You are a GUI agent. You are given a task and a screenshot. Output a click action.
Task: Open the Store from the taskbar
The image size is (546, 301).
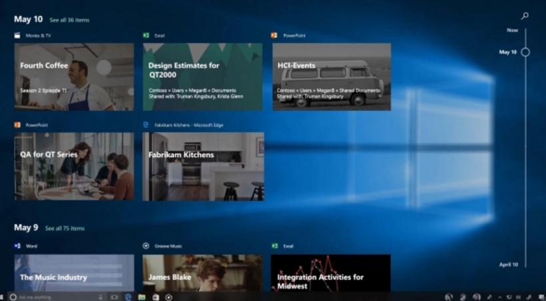click(x=156, y=297)
